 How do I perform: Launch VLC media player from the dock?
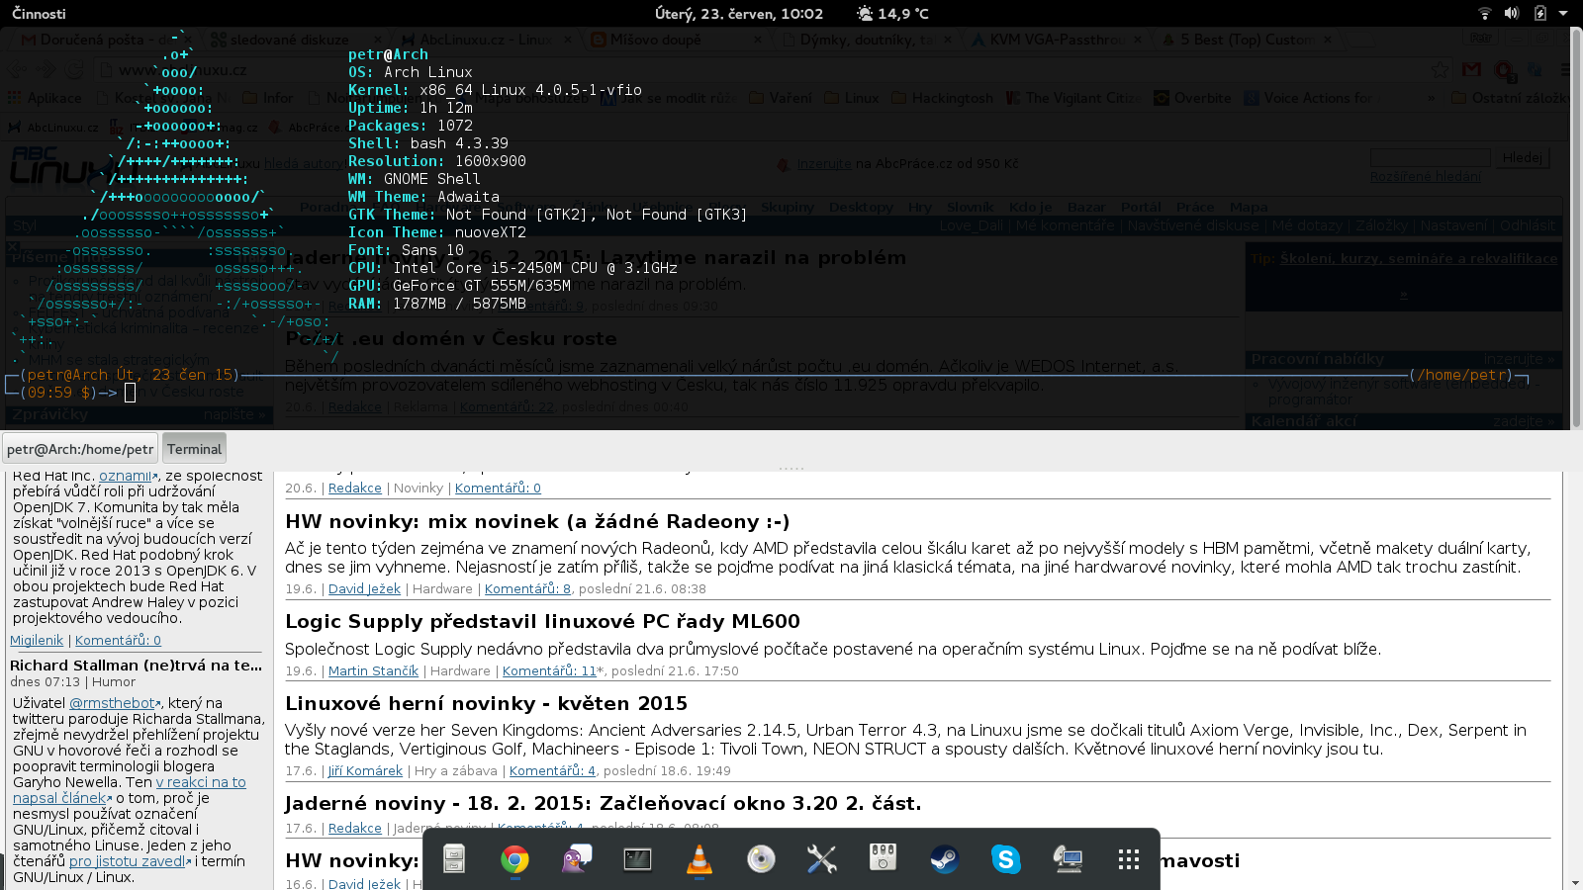click(x=699, y=858)
